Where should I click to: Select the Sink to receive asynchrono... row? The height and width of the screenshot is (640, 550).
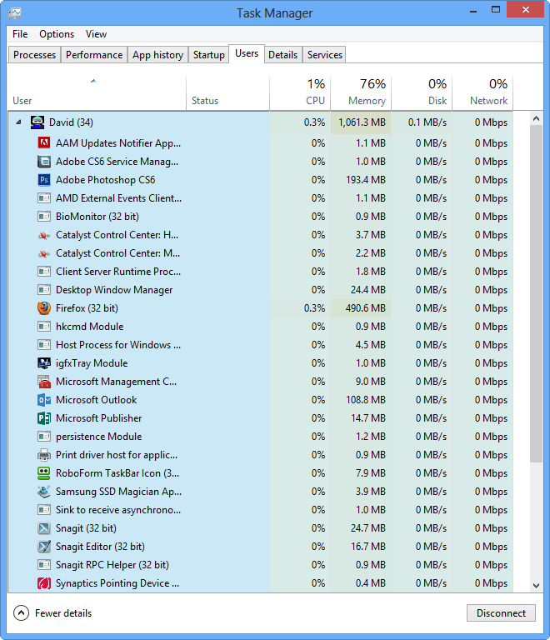coord(260,510)
